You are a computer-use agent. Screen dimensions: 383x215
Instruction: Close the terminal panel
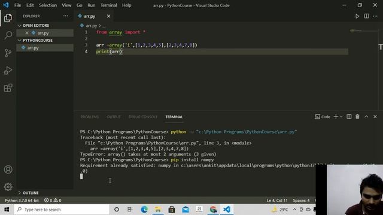coord(375,117)
